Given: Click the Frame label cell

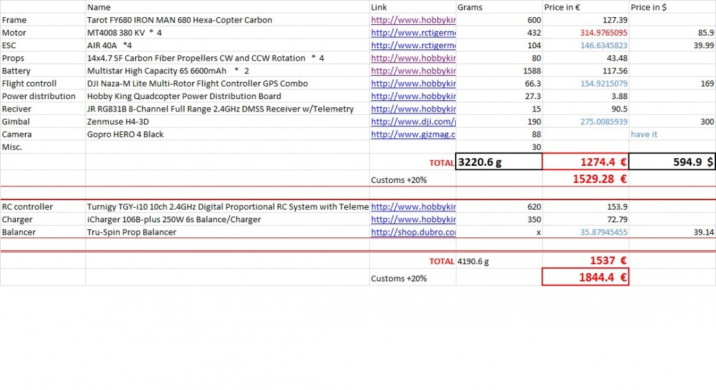Looking at the screenshot, I should pos(43,20).
